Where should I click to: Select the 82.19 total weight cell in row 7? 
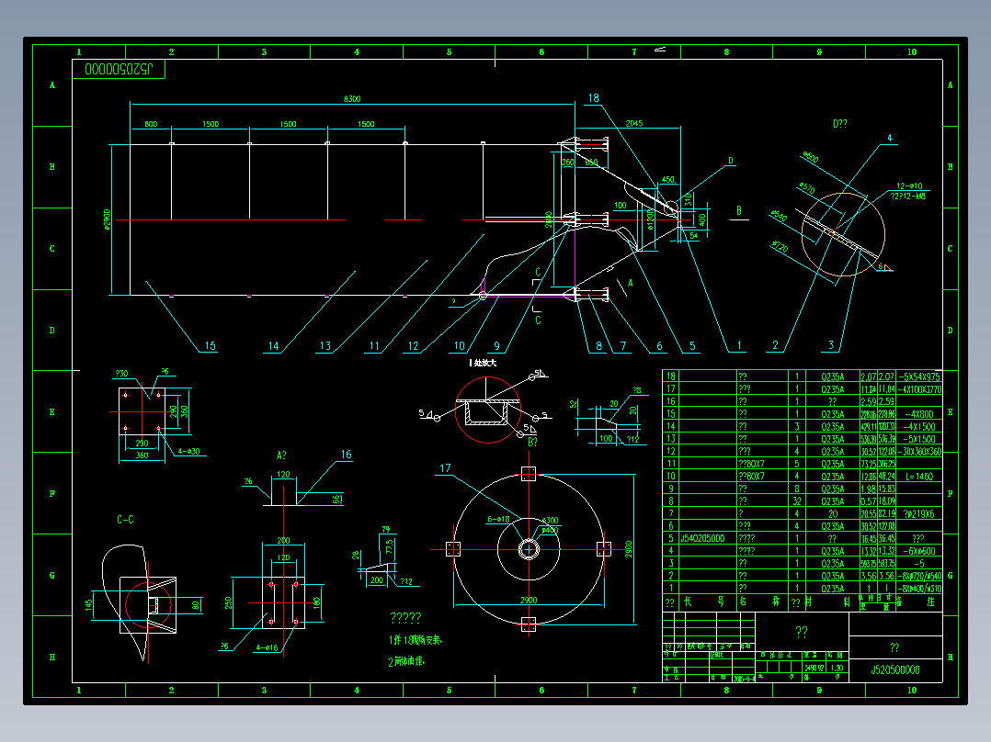point(887,513)
